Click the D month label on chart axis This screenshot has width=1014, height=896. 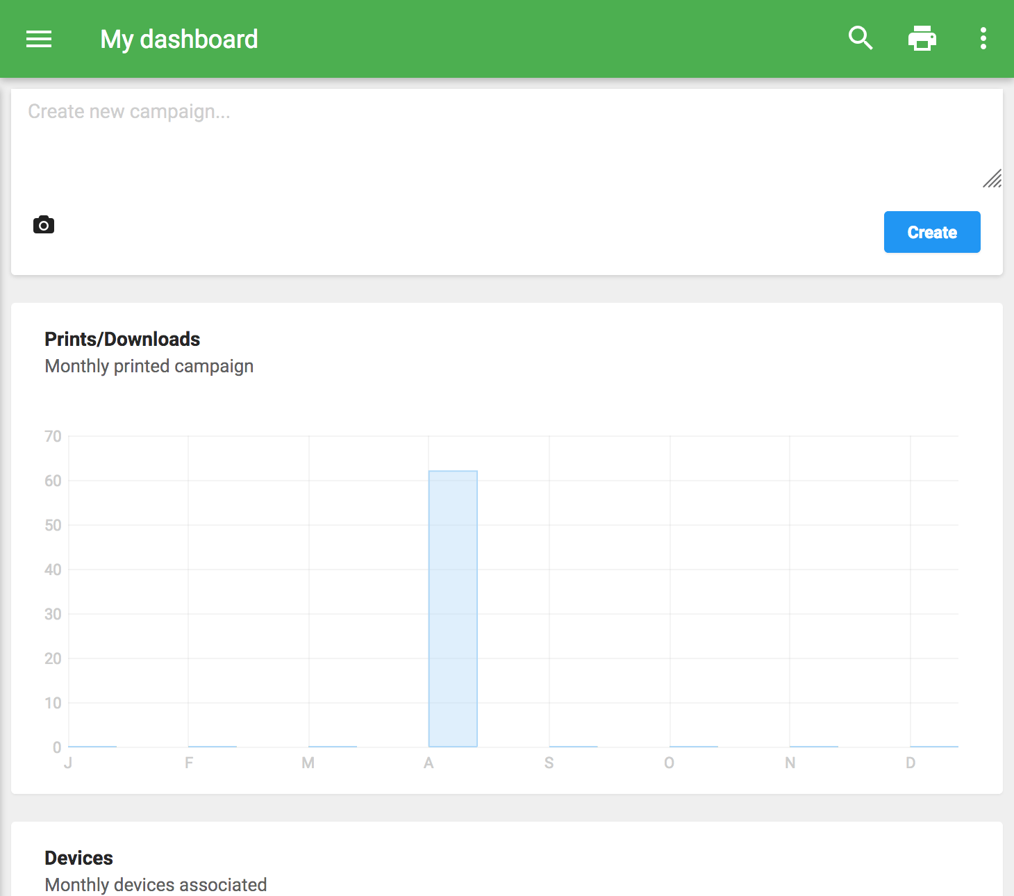pyautogui.click(x=911, y=763)
